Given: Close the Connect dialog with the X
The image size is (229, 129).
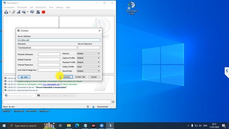Looking at the screenshot, I should click(99, 30).
